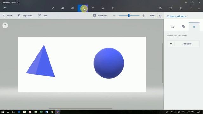Switch to the Textures tab in panel
203x114 pixels.
click(x=183, y=27)
